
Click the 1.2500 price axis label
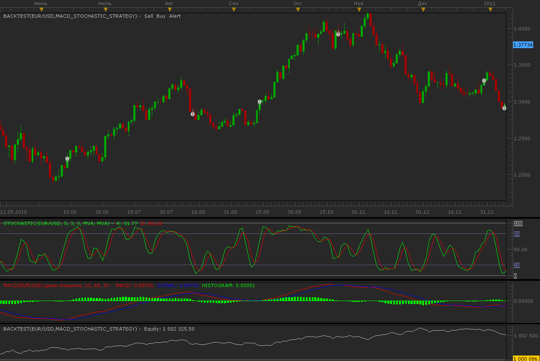pyautogui.click(x=522, y=138)
